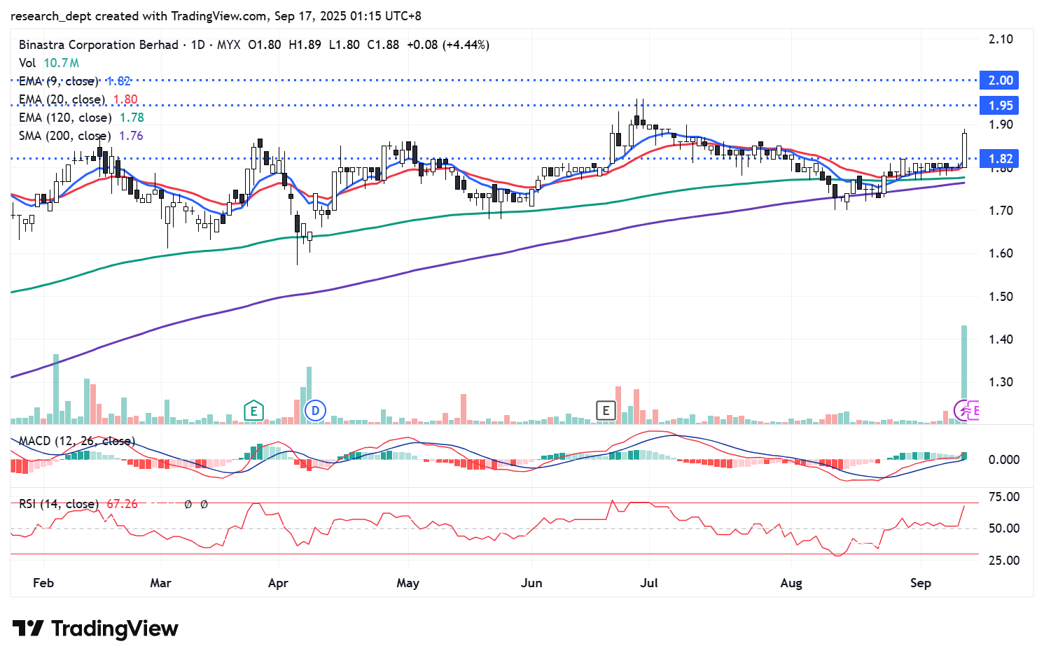This screenshot has height=660, width=1044.
Task: Select the EMA (20, close) indicator legend
Action: [x=62, y=99]
